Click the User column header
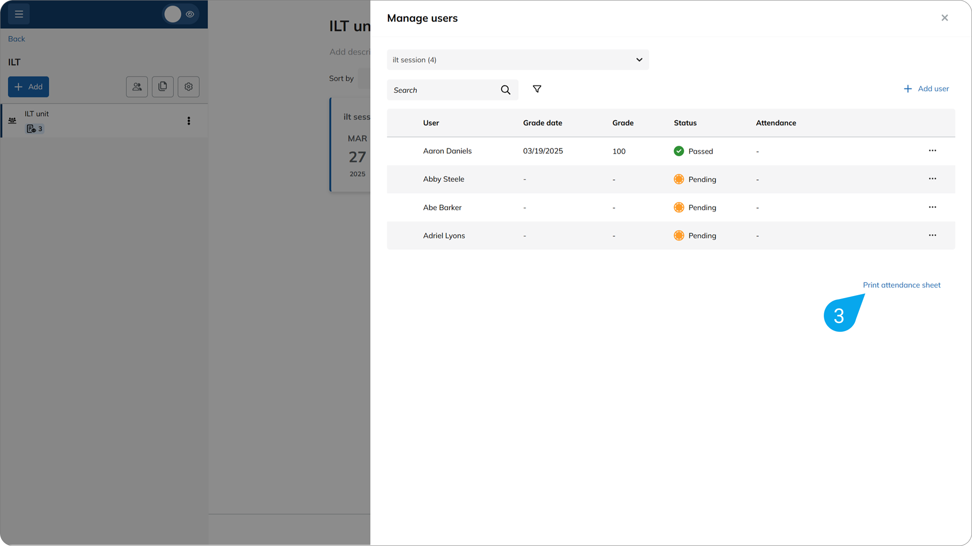 (431, 123)
